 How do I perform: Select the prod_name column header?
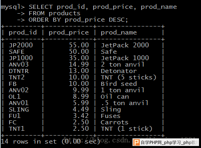click(x=119, y=33)
